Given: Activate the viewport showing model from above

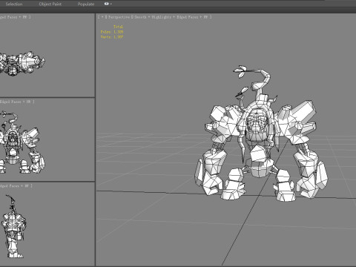Looking at the screenshot, I should pyautogui.click(x=47, y=55).
